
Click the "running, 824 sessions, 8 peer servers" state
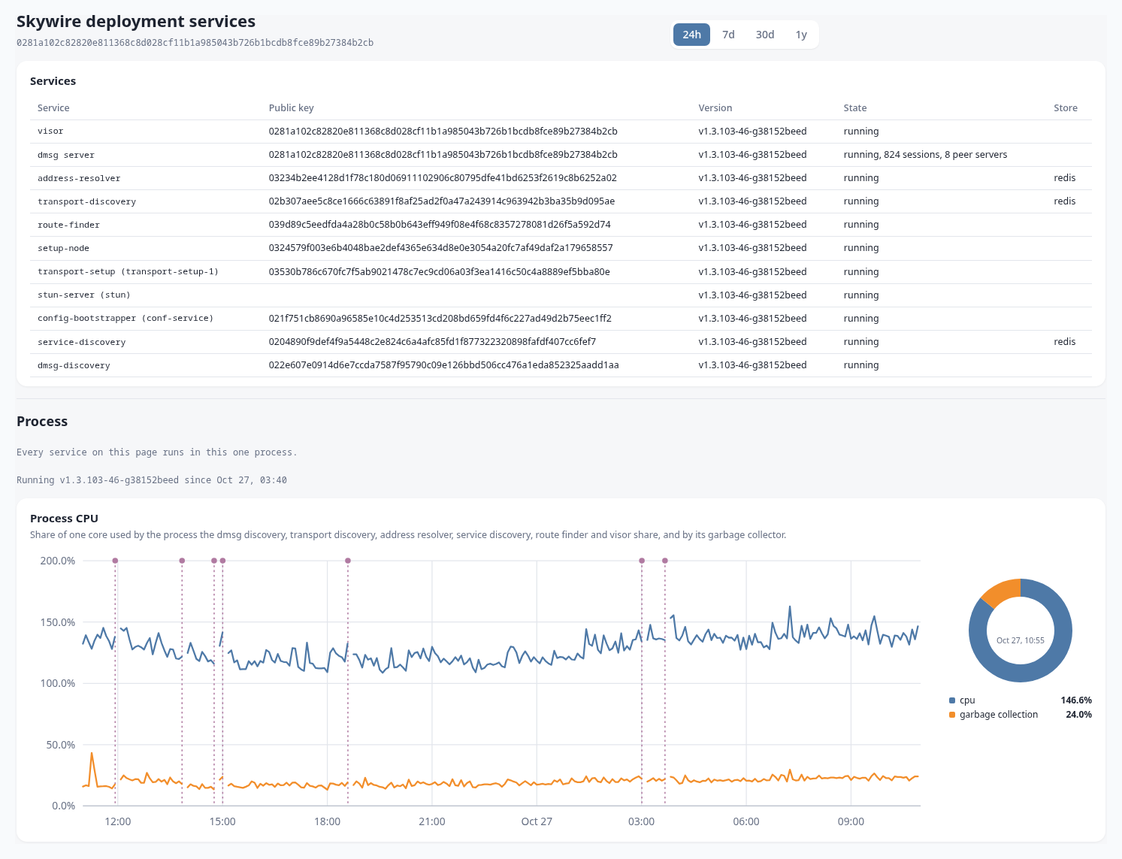(925, 155)
